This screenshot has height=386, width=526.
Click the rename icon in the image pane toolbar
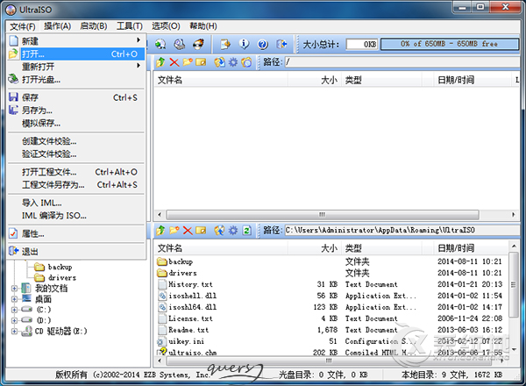tap(201, 62)
